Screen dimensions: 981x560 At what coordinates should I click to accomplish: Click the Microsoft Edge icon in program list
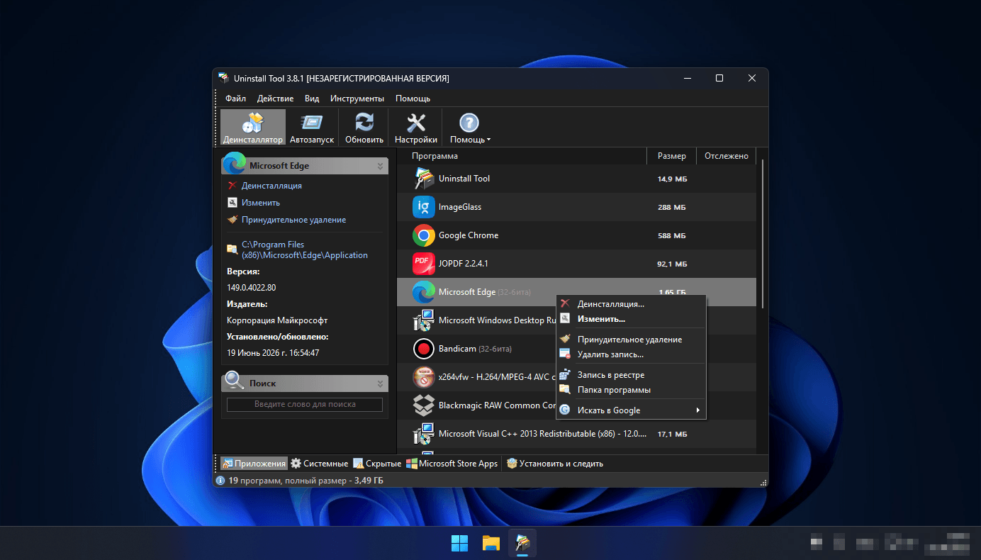(x=424, y=292)
